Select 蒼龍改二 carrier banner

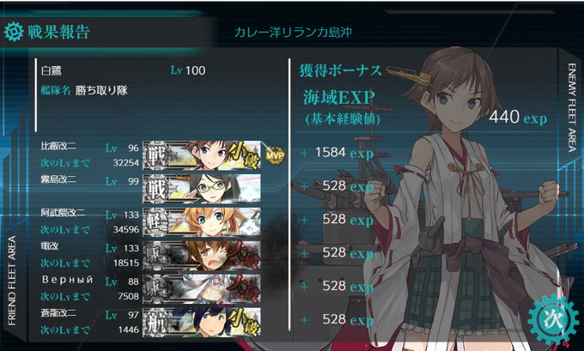[202, 322]
